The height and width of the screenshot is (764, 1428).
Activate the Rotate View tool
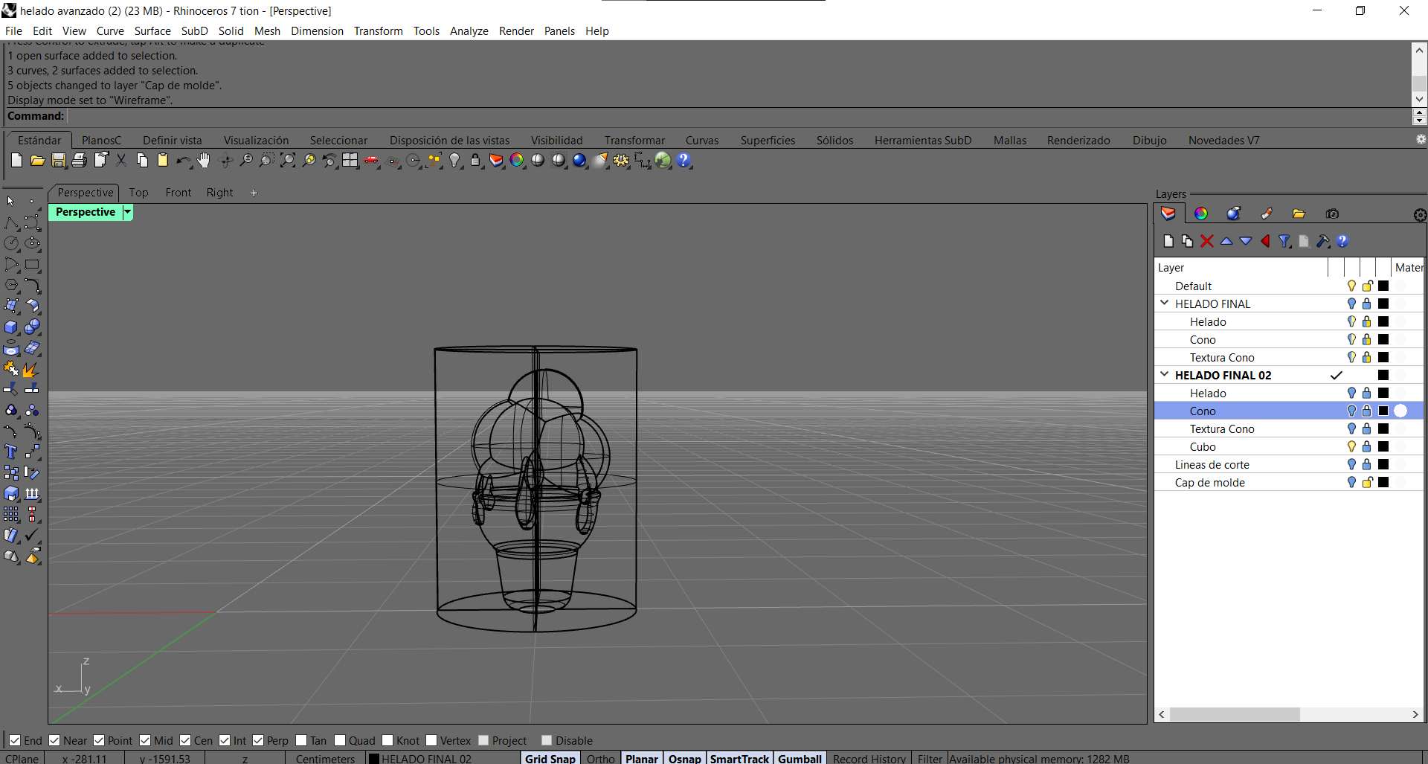[226, 160]
